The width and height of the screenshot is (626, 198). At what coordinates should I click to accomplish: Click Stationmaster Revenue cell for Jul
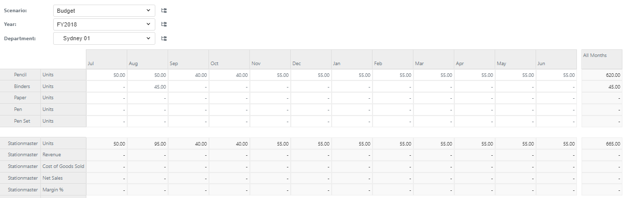click(x=107, y=155)
